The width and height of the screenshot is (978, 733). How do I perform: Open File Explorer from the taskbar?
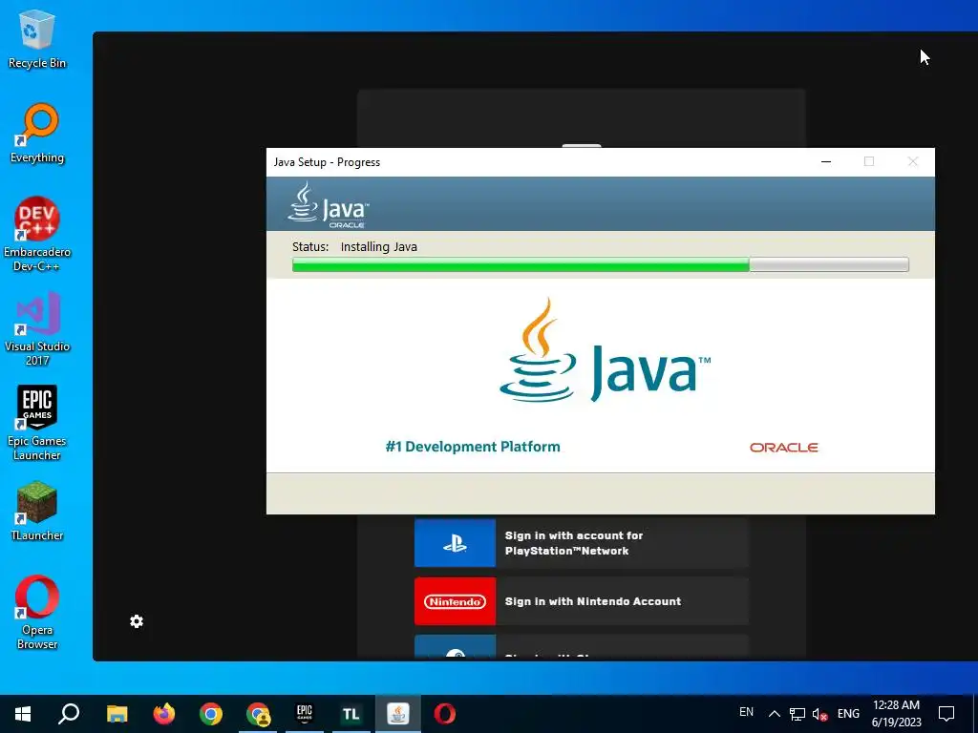click(x=117, y=714)
